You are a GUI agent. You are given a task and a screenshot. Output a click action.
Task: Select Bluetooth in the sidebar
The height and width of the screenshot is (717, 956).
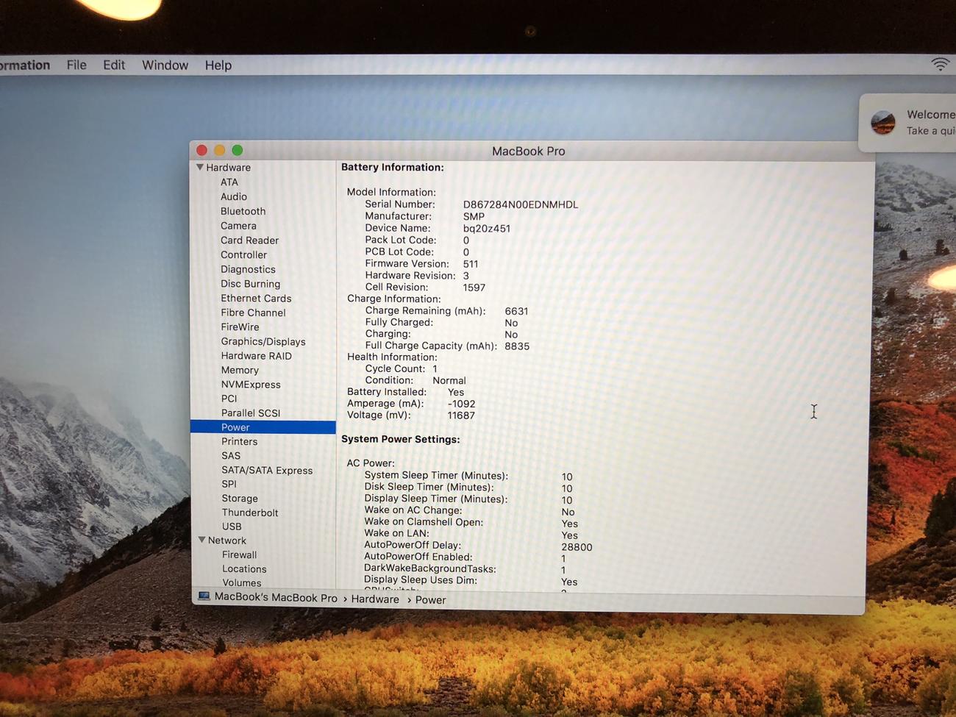(243, 211)
